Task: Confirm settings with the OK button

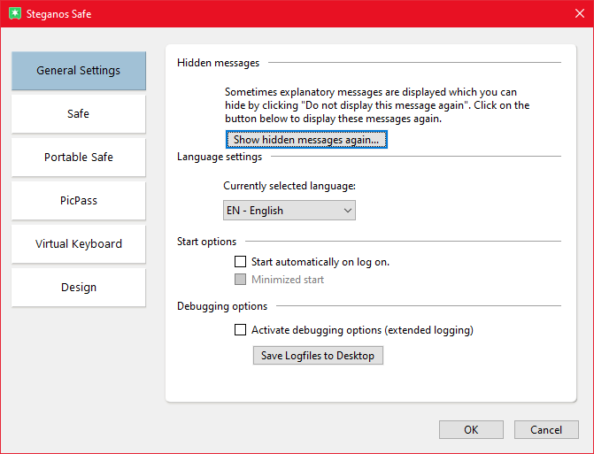Action: [471, 430]
